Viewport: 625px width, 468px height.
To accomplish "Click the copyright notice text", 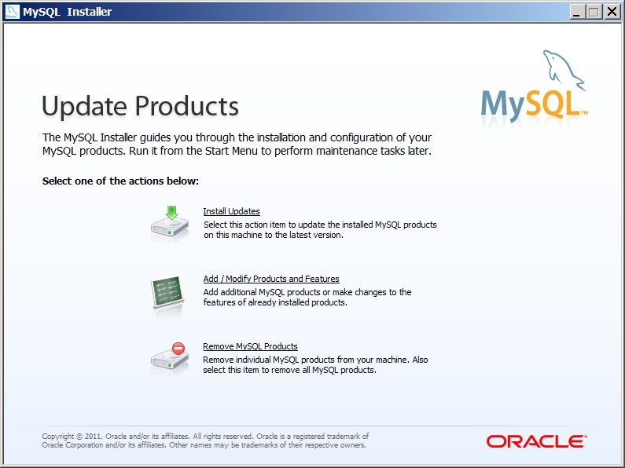I will click(x=205, y=441).
